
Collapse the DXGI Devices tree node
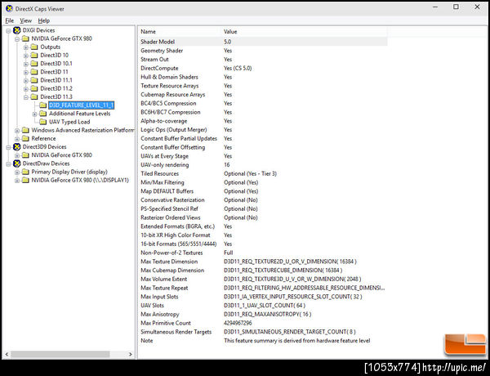(8, 31)
